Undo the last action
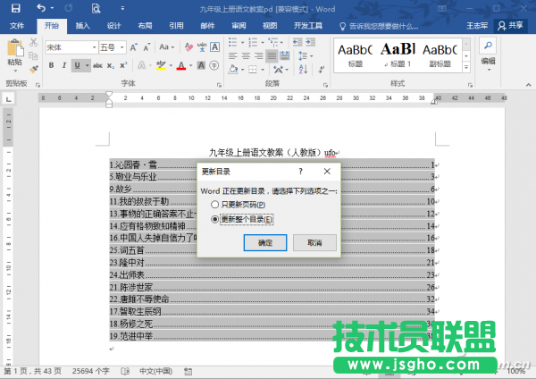This screenshot has height=379, width=536. click(41, 8)
